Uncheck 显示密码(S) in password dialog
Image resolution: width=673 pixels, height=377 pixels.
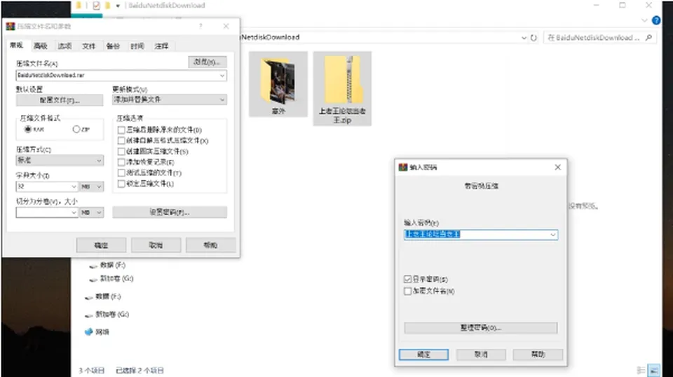tap(408, 279)
